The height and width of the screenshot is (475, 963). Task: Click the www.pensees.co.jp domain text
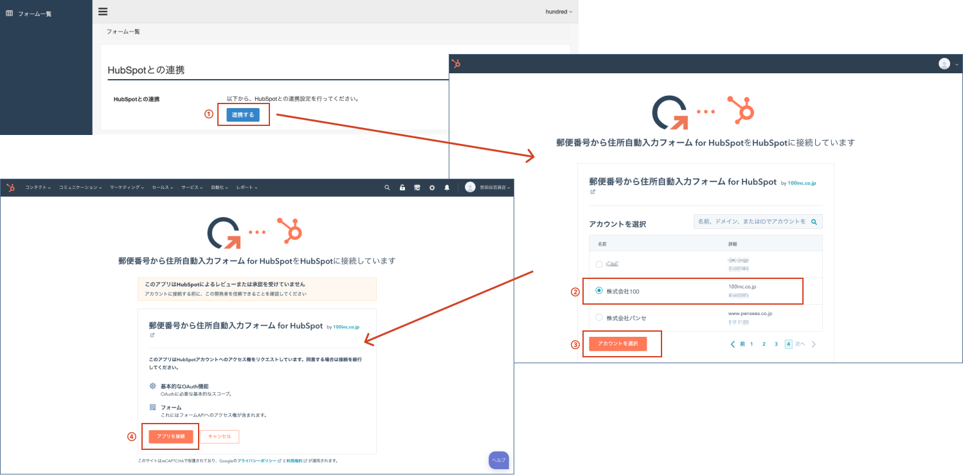click(750, 314)
